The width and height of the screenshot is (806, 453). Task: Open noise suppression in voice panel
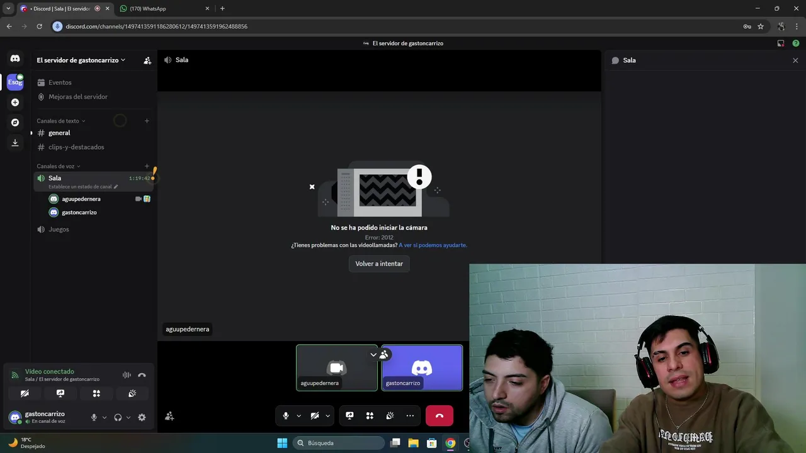tap(127, 375)
